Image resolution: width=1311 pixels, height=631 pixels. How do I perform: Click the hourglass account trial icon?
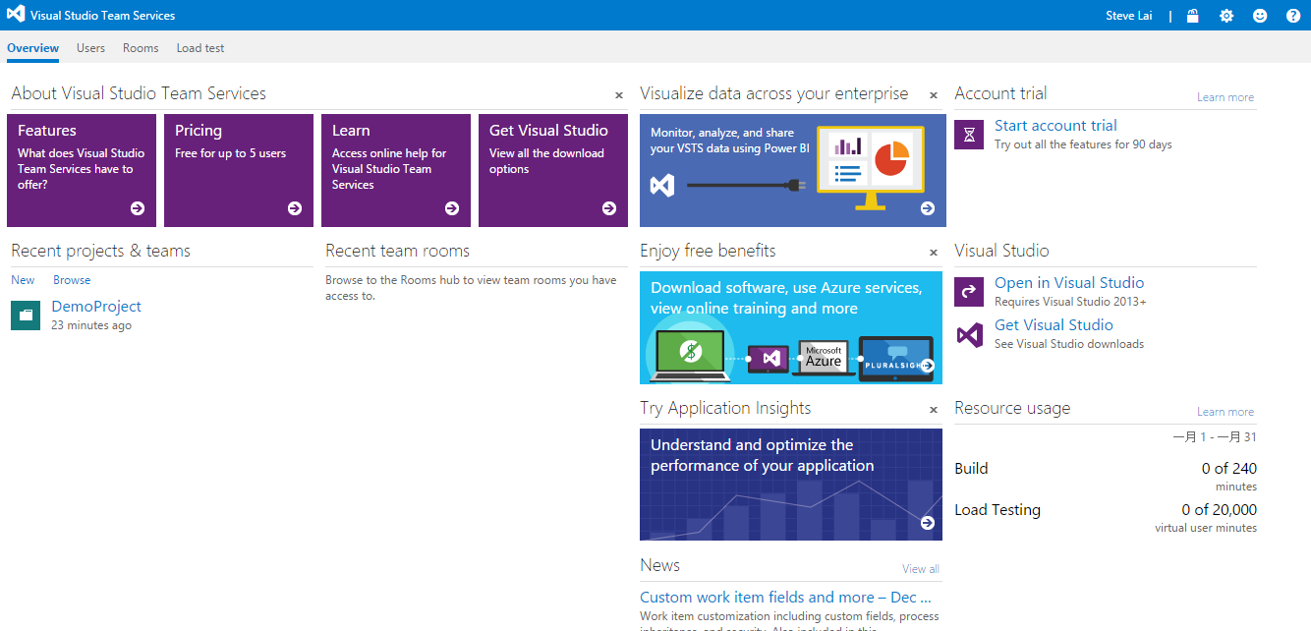[969, 135]
